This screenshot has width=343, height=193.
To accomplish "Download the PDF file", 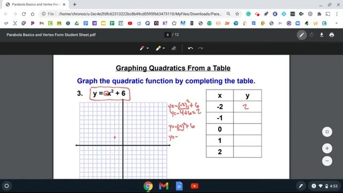I will pyautogui.click(x=322, y=35).
